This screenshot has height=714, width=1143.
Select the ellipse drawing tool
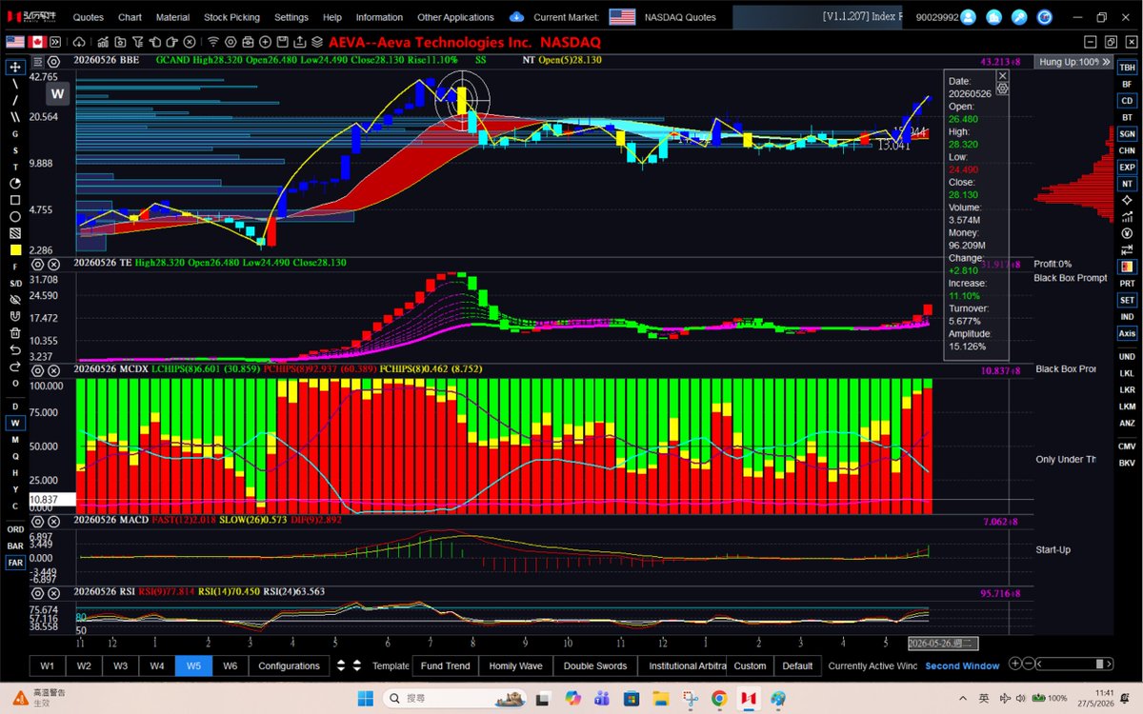(15, 216)
